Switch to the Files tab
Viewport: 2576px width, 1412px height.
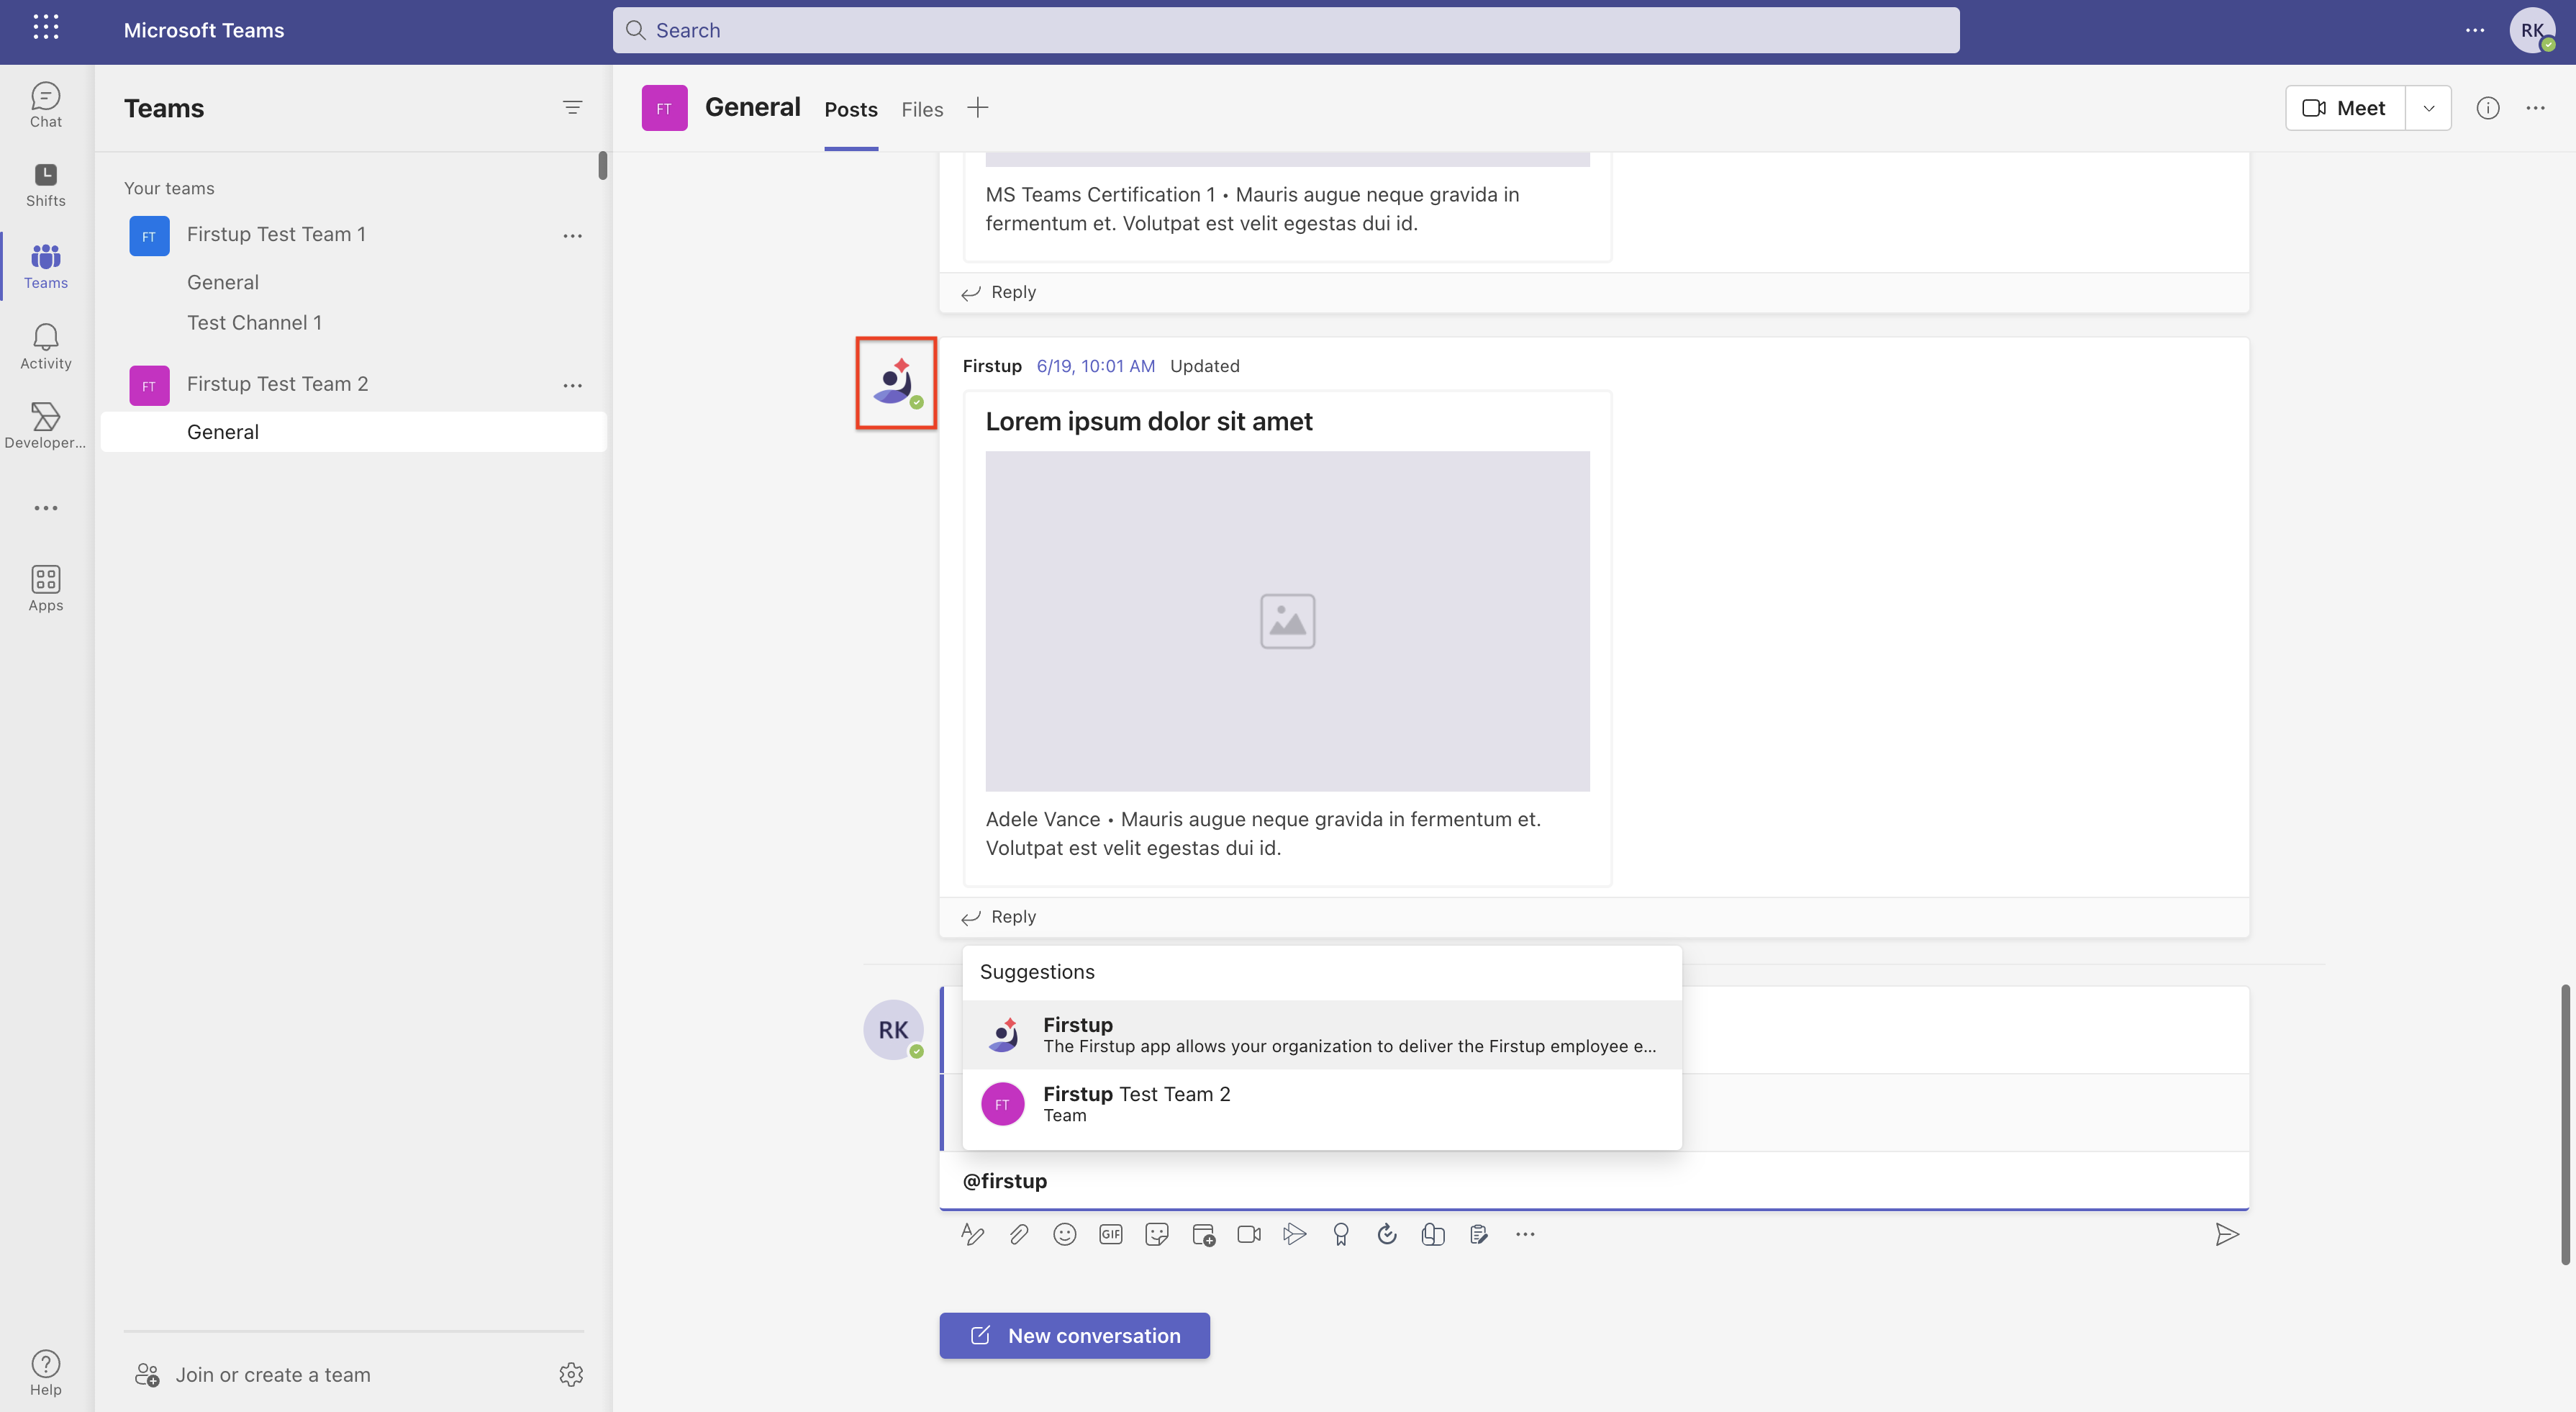click(x=922, y=109)
